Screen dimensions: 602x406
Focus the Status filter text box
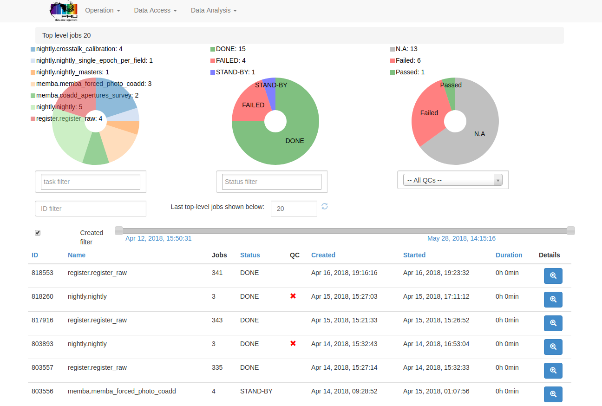[272, 182]
